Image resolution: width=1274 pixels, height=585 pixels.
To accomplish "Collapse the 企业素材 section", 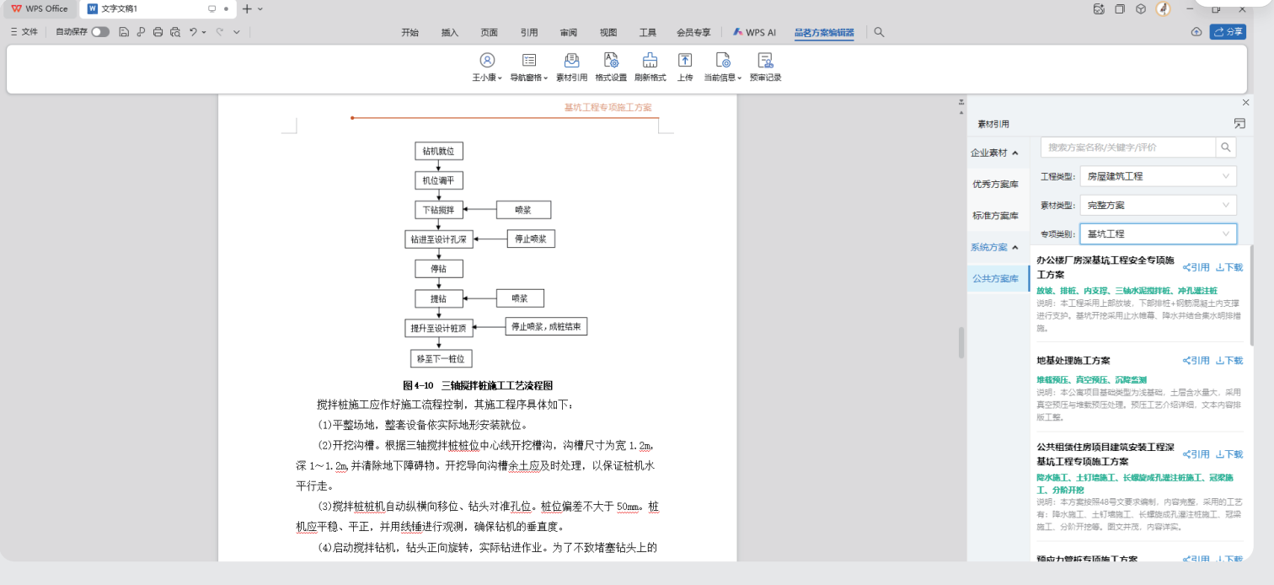I will 995,153.
